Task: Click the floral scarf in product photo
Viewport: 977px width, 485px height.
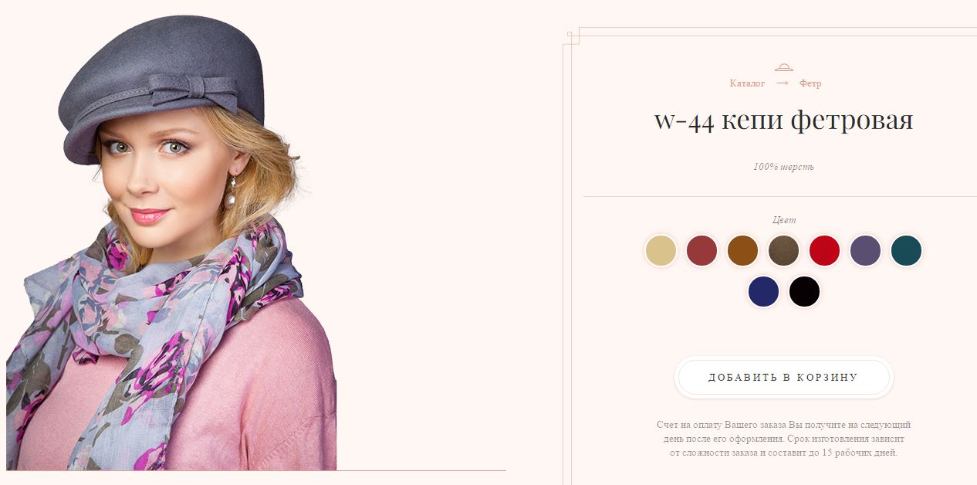Action: [162, 324]
